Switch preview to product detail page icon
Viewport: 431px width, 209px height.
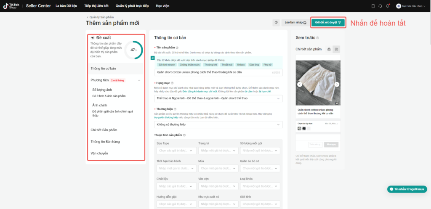tap(336, 50)
